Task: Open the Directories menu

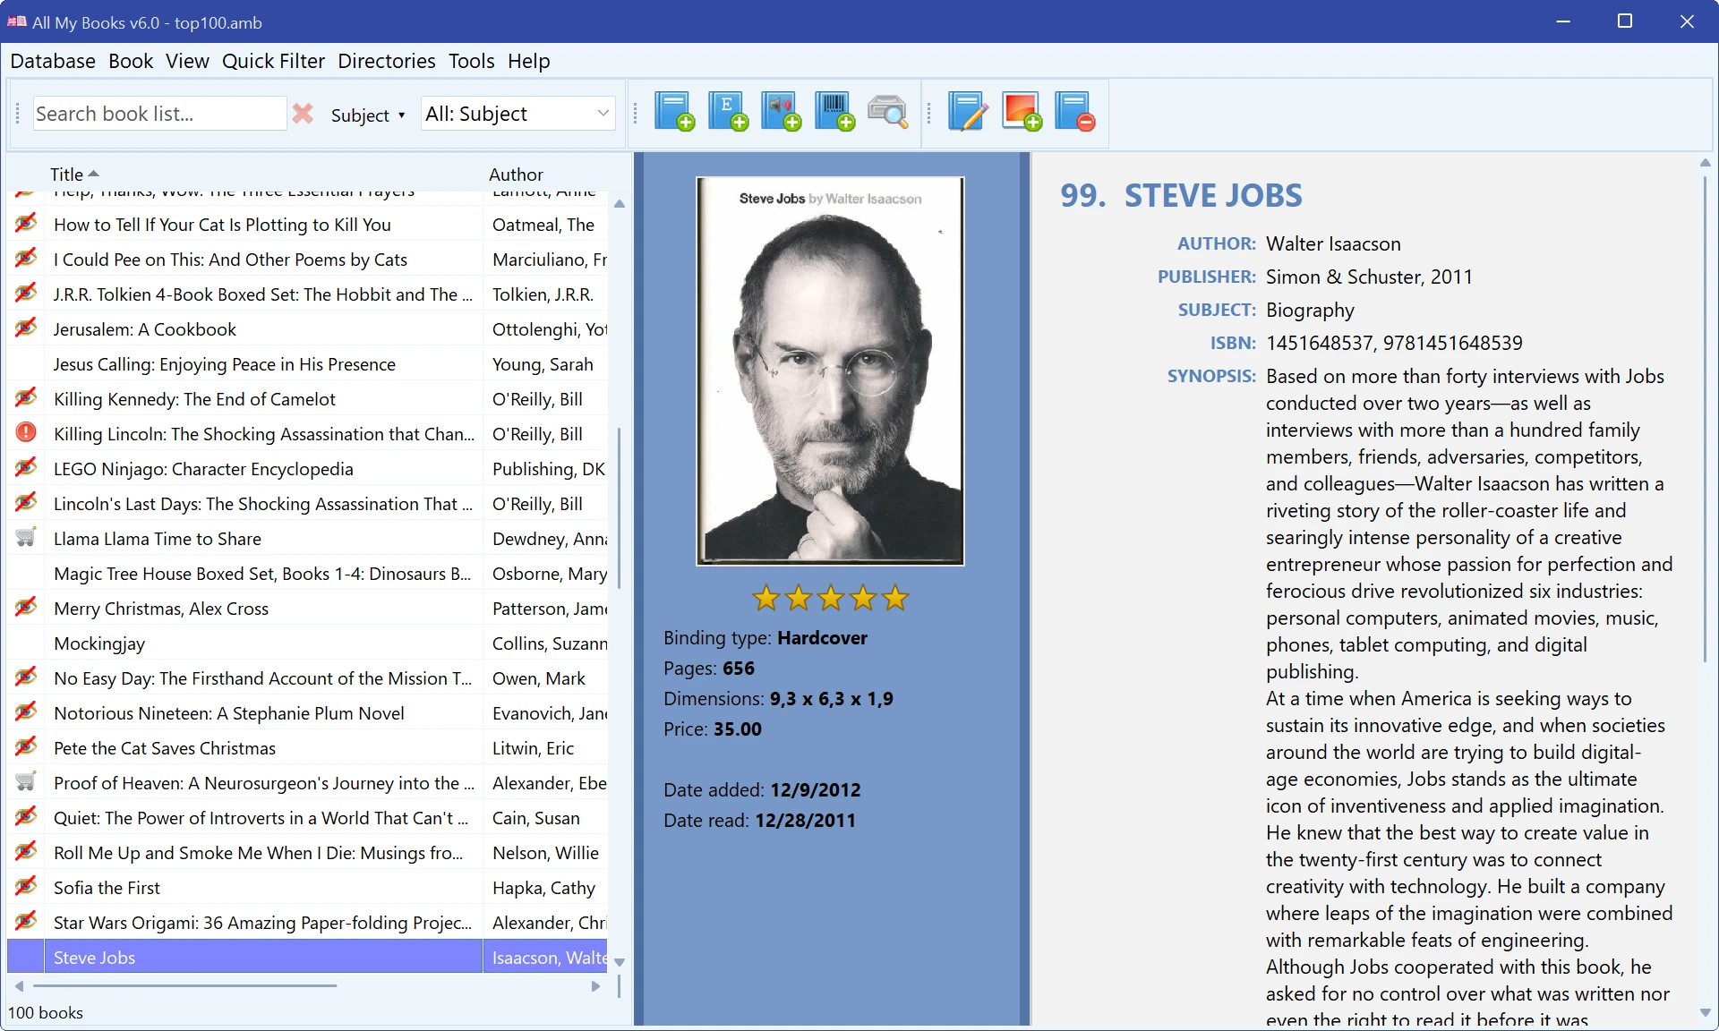Action: (386, 61)
